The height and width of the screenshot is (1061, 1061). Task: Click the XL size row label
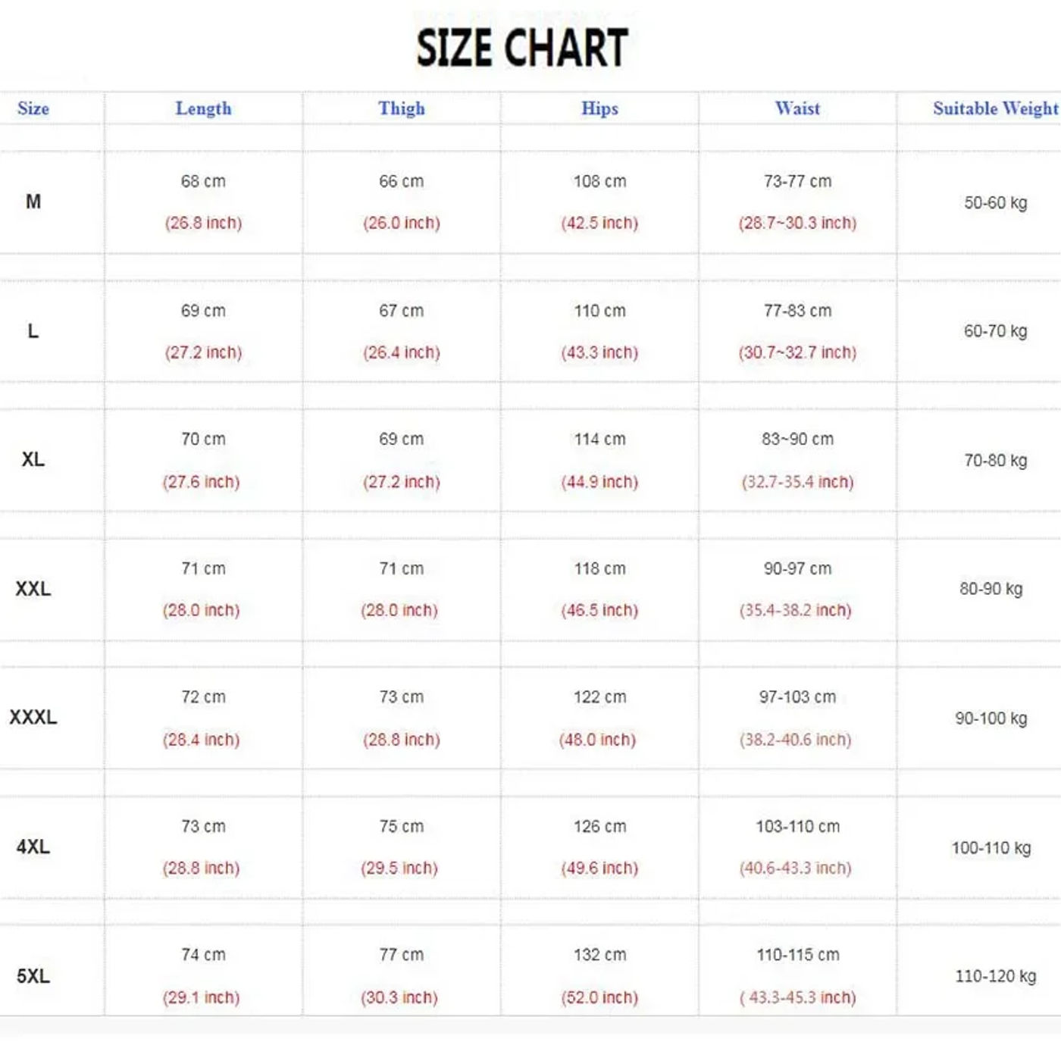click(x=33, y=459)
